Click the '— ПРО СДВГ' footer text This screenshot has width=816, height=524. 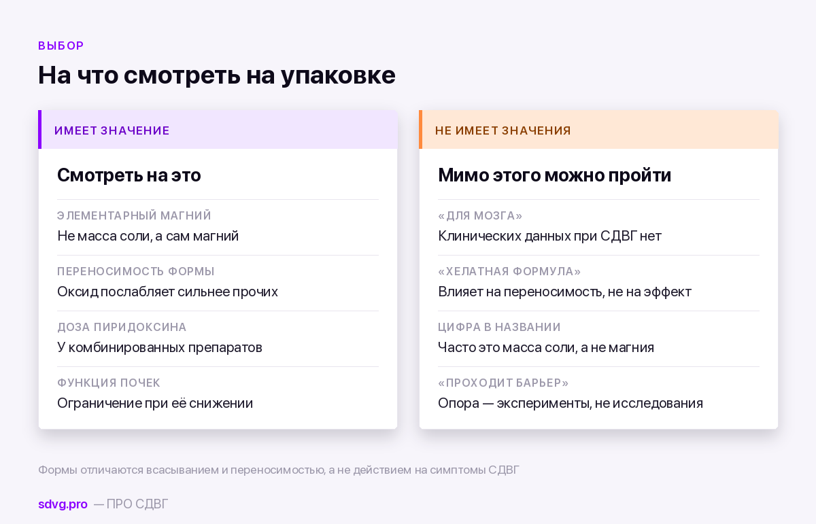[x=131, y=504]
